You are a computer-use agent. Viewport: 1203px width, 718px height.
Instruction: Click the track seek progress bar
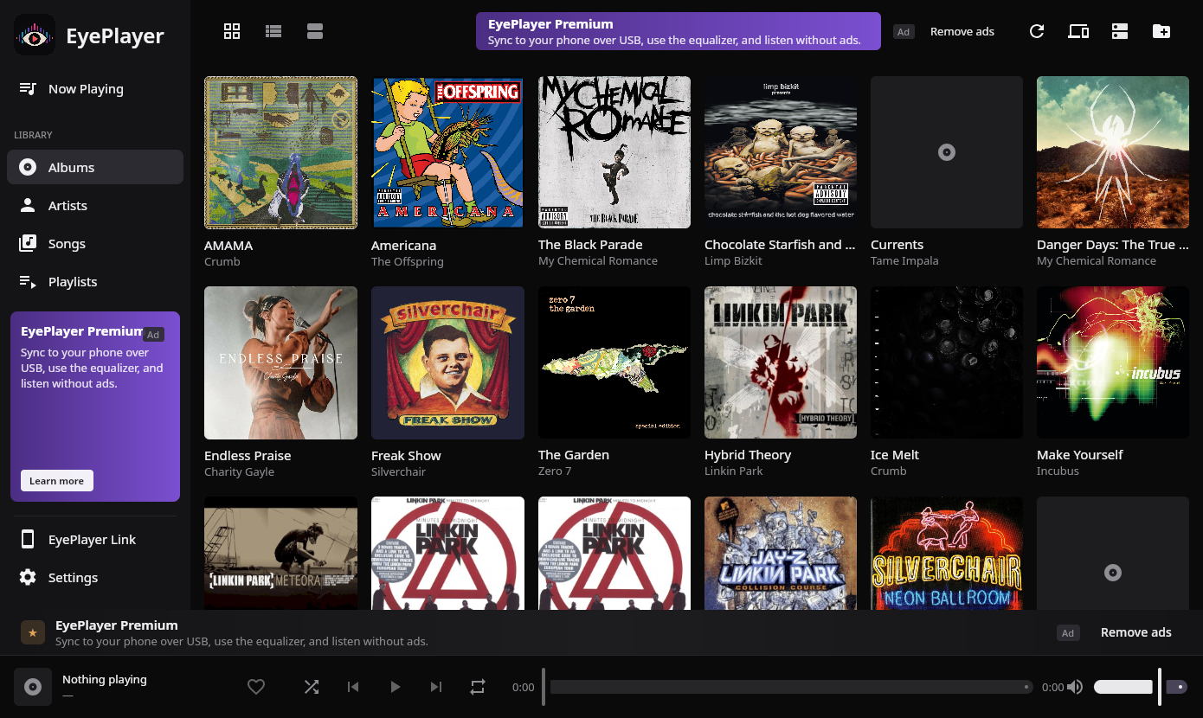pos(791,687)
